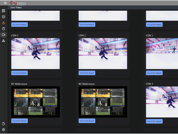Click the document icon in sidebar

pyautogui.click(x=4, y=124)
